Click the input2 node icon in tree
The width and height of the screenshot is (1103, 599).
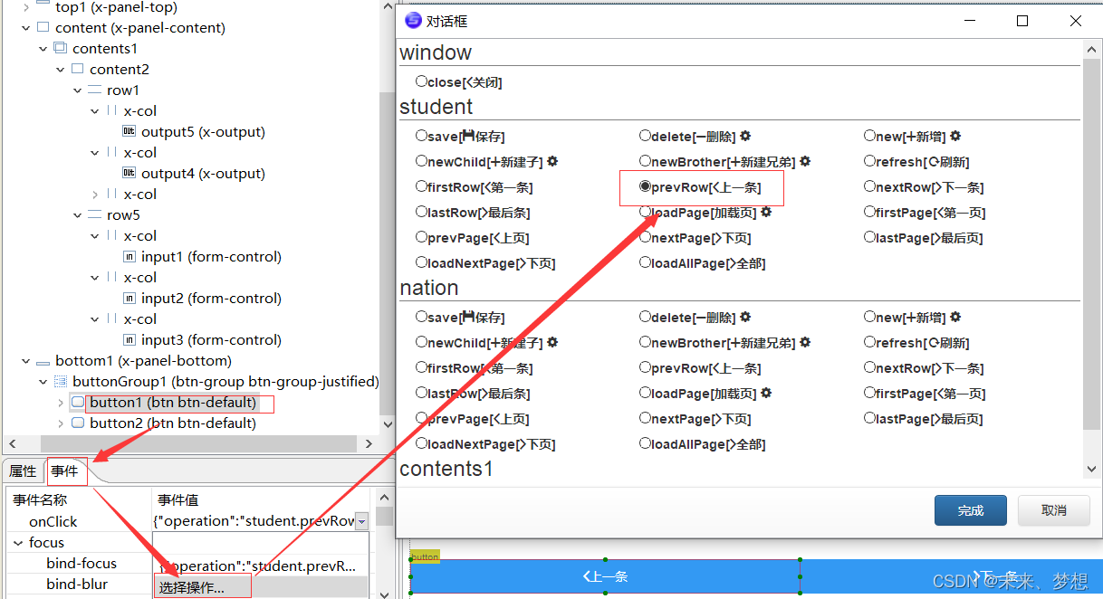129,298
